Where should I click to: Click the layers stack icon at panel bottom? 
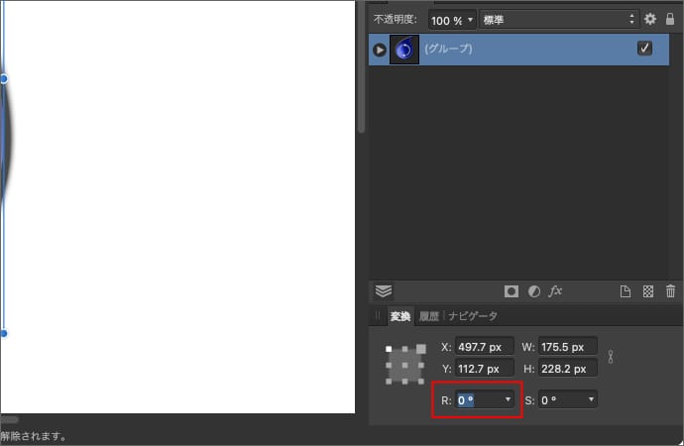(x=384, y=291)
